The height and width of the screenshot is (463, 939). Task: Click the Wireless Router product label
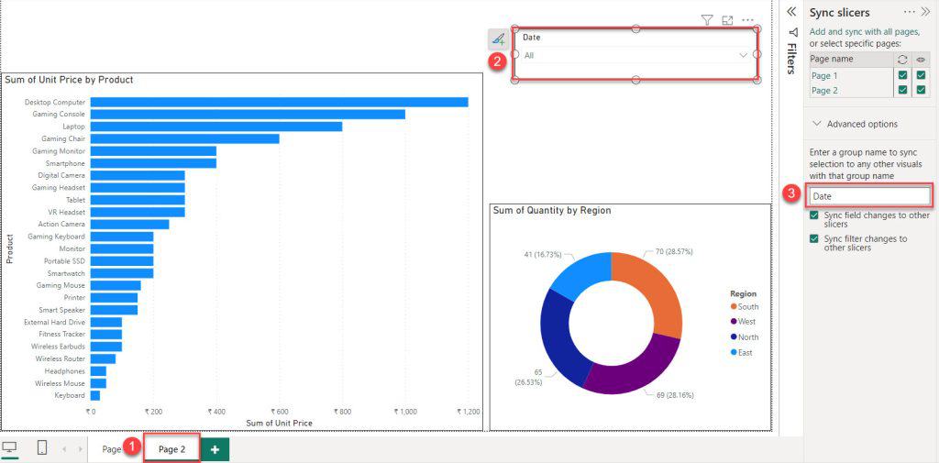pyautogui.click(x=60, y=358)
